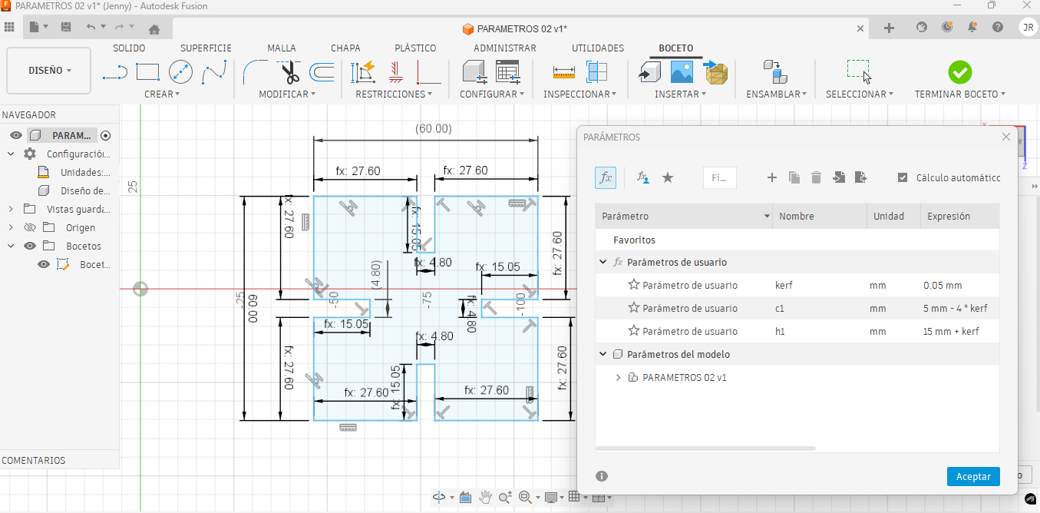
Task: Switch to the SUPERFICIE tab
Action: (206, 48)
